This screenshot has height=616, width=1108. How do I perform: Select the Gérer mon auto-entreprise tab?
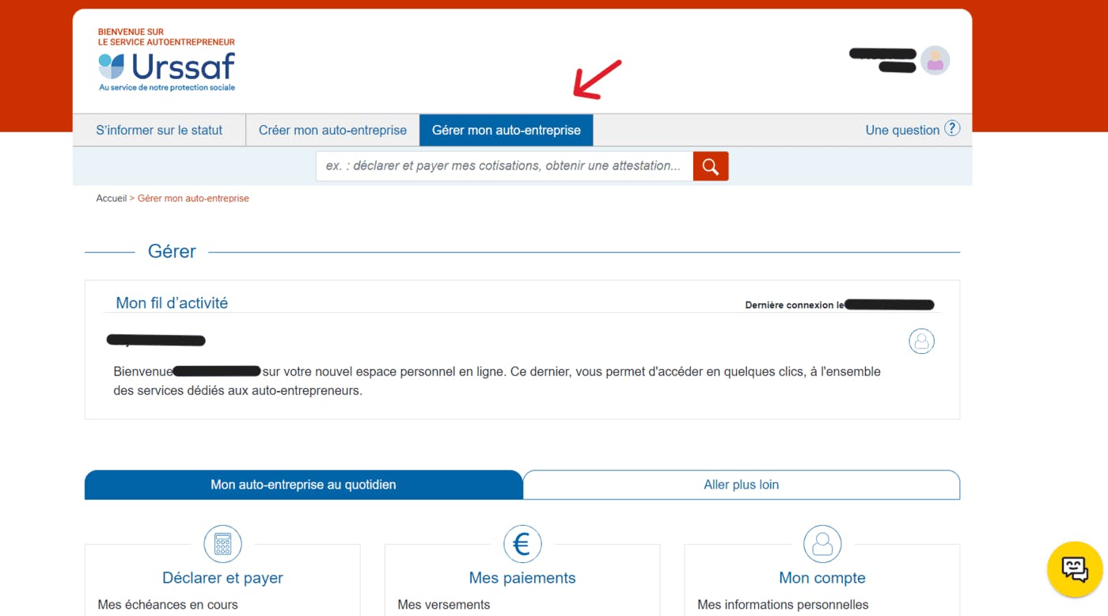click(506, 129)
